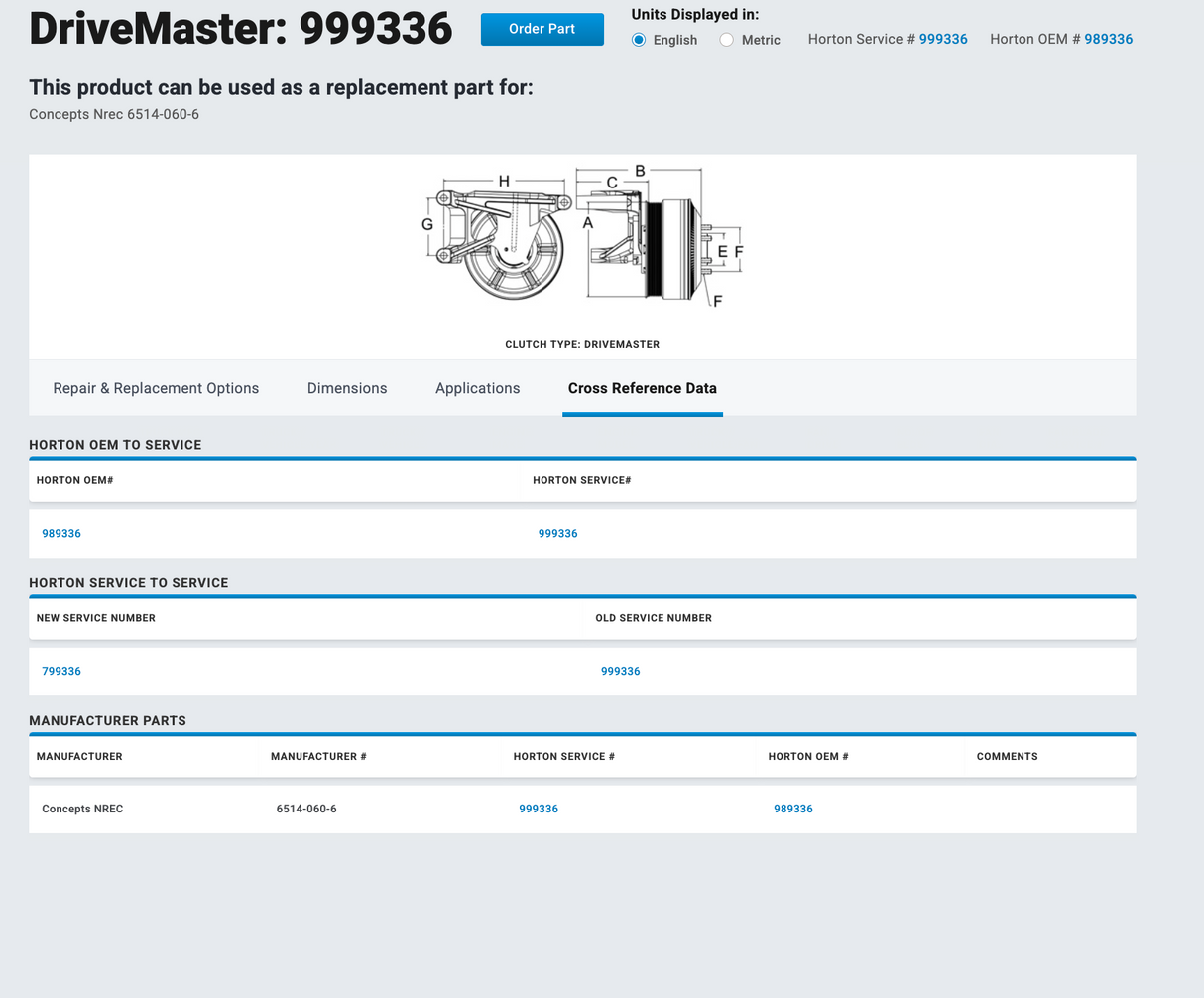
Task: Click the front-view clutch drawing labeled G and H
Action: (x=501, y=240)
